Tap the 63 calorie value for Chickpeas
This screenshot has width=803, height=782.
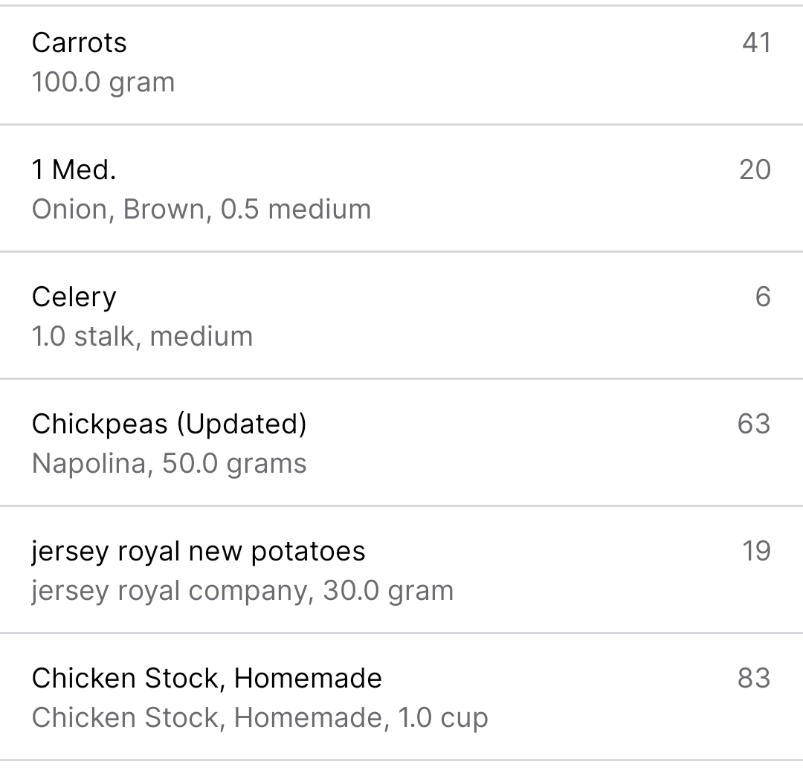pyautogui.click(x=754, y=424)
